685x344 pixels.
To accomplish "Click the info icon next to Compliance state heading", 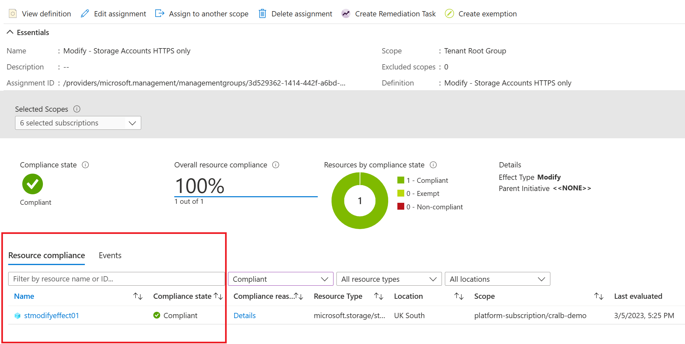I will tap(86, 165).
